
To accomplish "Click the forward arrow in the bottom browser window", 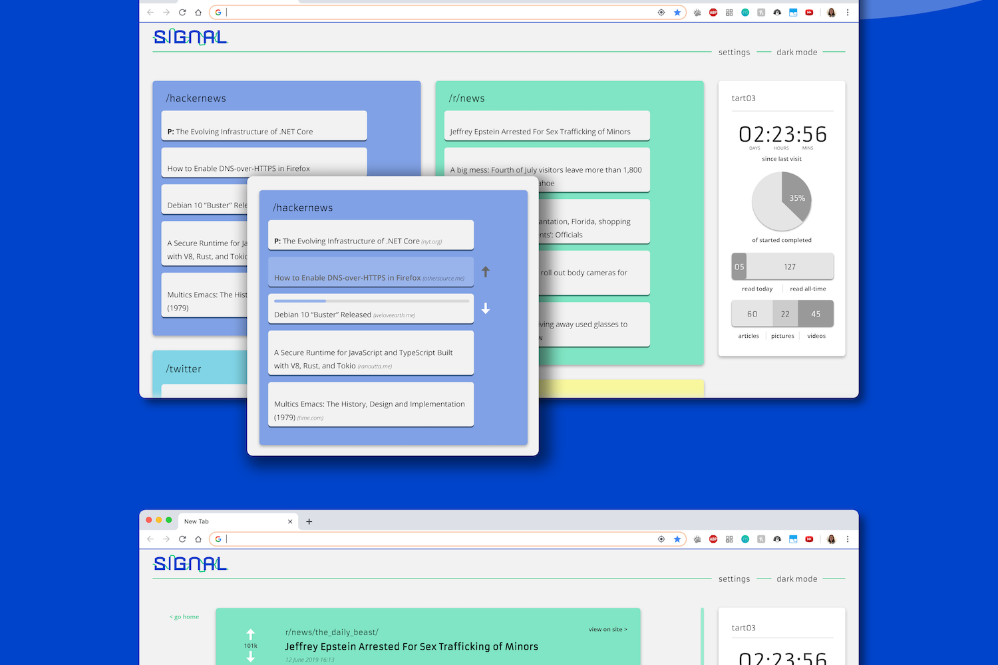I will click(x=166, y=539).
